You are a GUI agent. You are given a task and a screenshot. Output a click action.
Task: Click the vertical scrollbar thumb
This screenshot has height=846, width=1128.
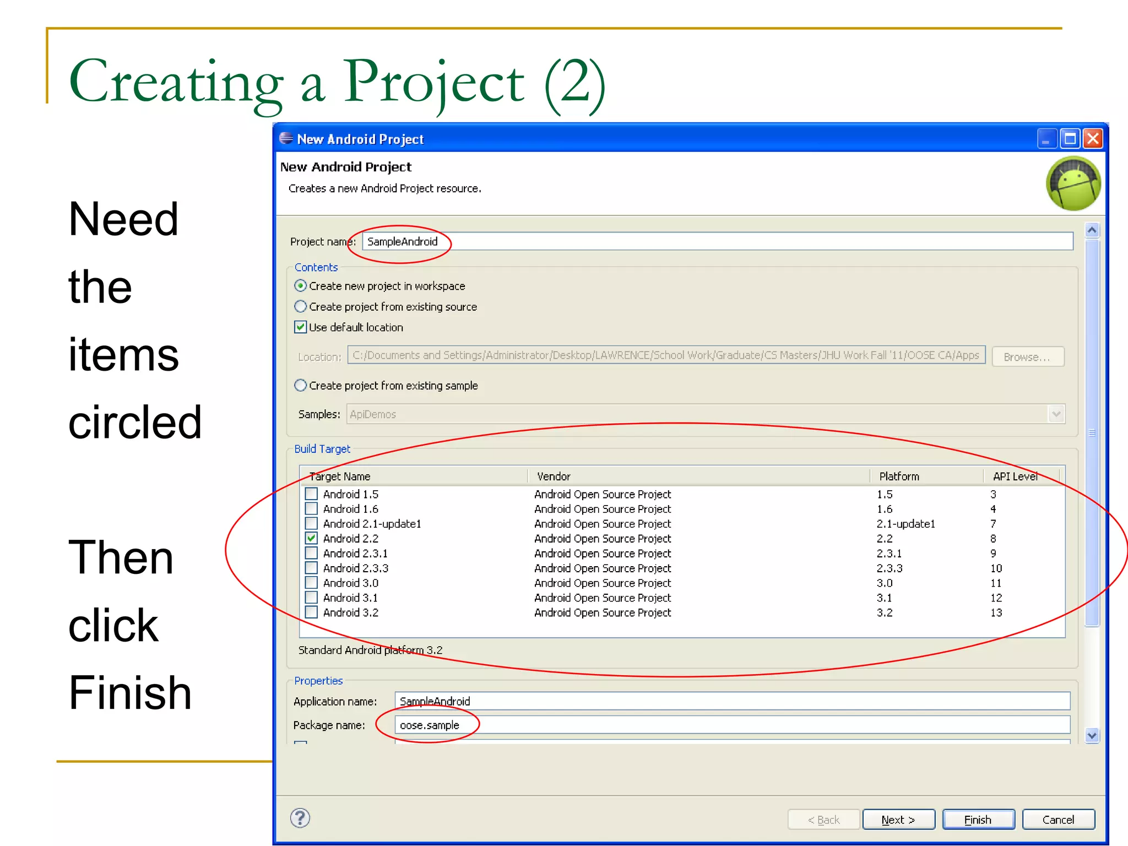coord(1092,432)
